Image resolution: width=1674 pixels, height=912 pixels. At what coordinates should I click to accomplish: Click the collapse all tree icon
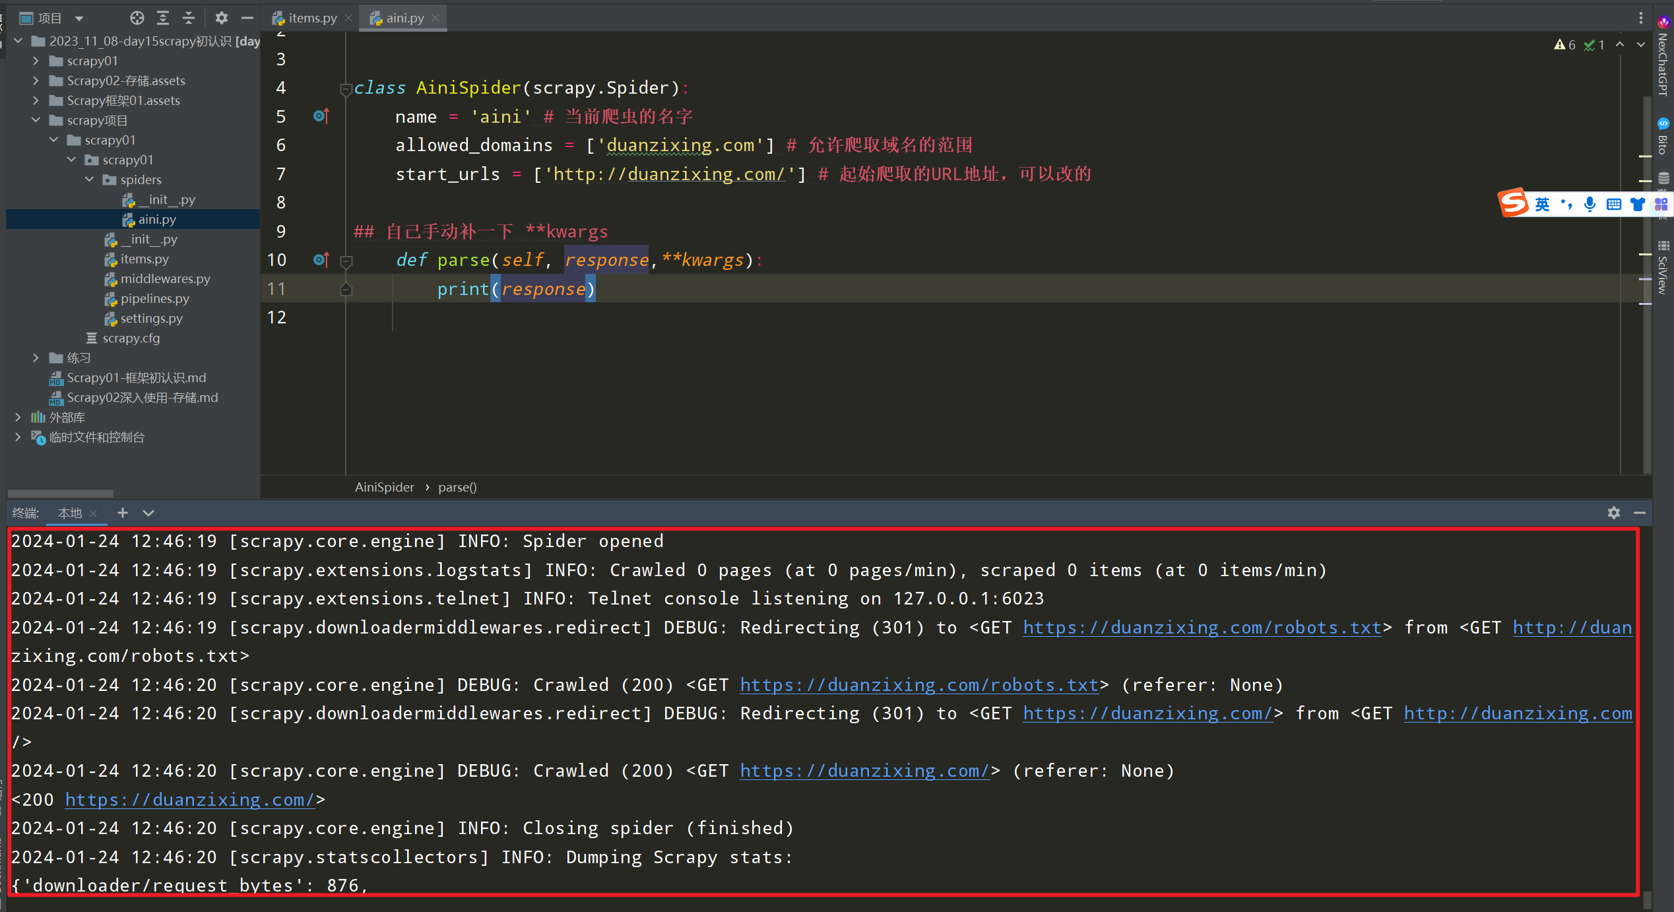[189, 18]
